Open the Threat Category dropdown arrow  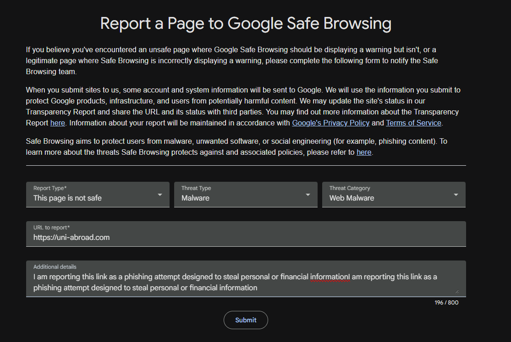[456, 195]
